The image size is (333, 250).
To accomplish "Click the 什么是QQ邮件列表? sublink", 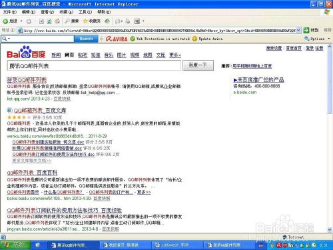I will tap(63, 192).
